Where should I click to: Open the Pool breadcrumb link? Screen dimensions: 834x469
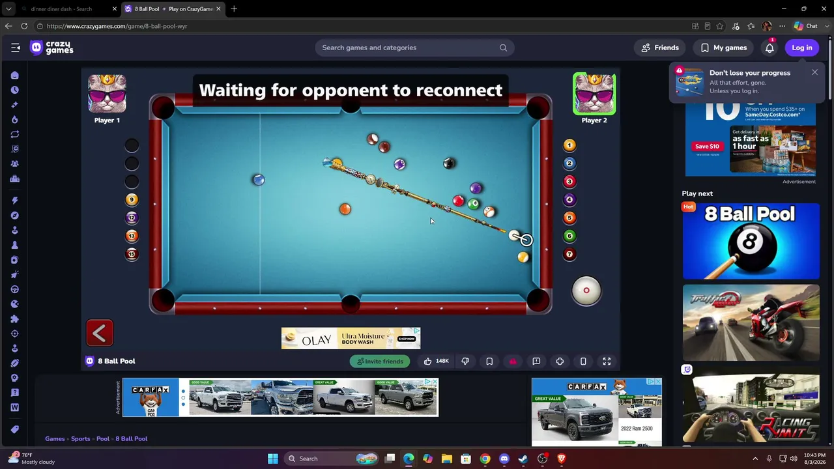(x=103, y=438)
